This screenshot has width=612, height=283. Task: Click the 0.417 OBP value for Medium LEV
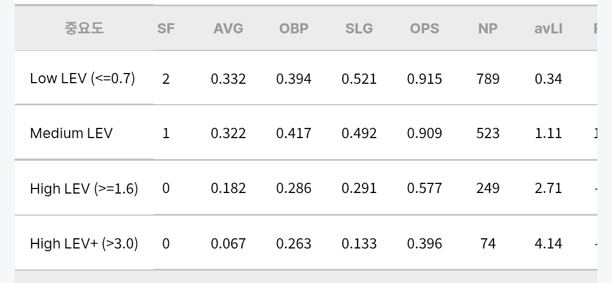click(294, 134)
